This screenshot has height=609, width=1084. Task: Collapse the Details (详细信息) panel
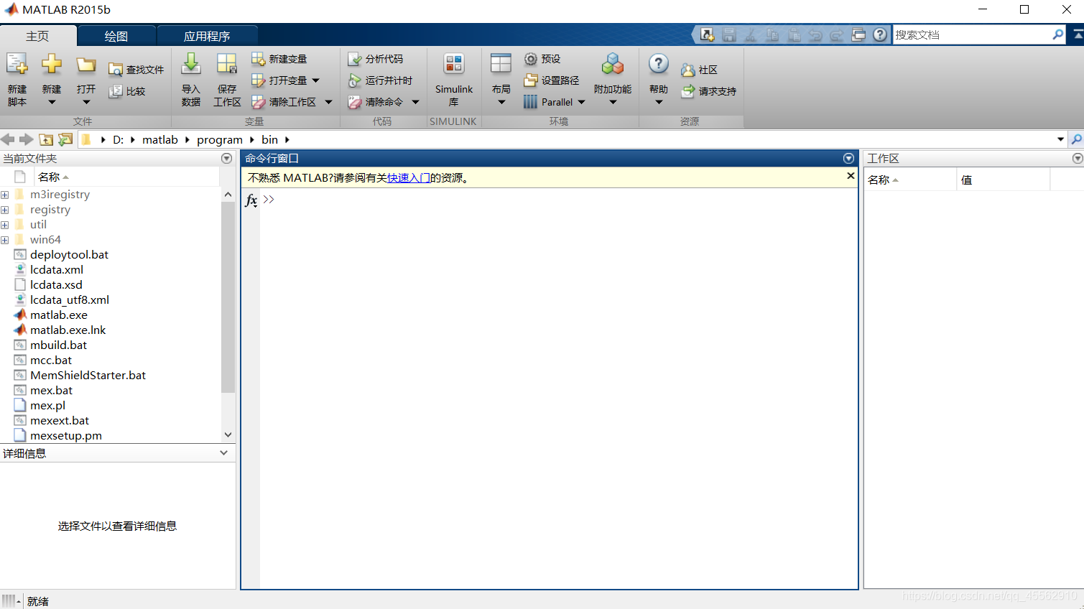click(x=224, y=453)
